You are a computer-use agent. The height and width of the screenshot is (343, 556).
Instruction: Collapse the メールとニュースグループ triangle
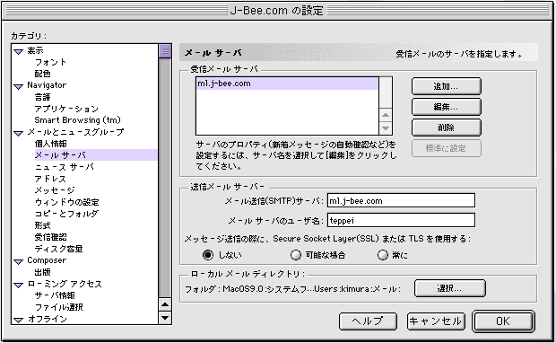click(19, 133)
